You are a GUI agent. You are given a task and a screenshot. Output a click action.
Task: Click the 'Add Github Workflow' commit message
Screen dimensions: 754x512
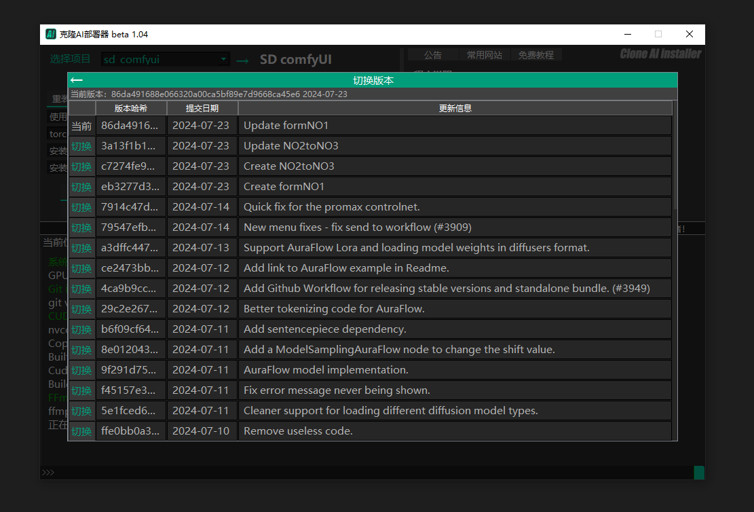pyautogui.click(x=447, y=288)
